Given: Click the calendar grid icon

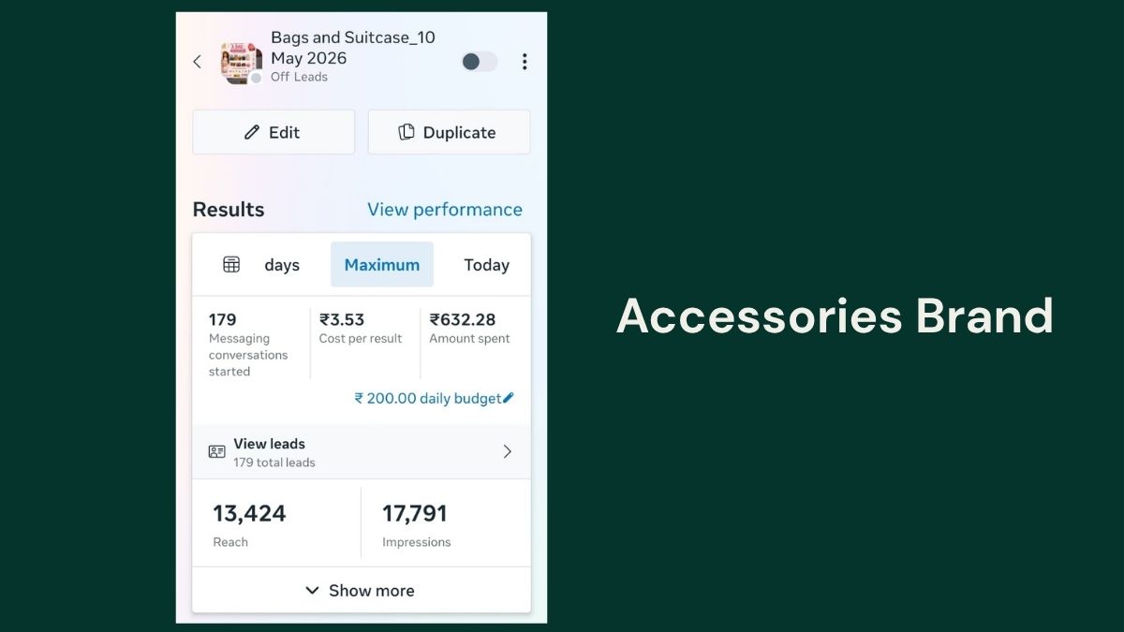Looking at the screenshot, I should (x=231, y=265).
